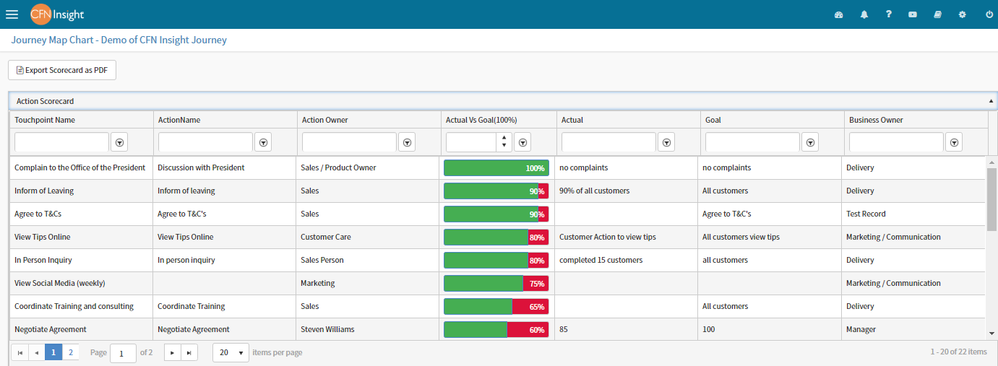Go to the previous page
Image resolution: width=998 pixels, height=366 pixels.
click(36, 352)
